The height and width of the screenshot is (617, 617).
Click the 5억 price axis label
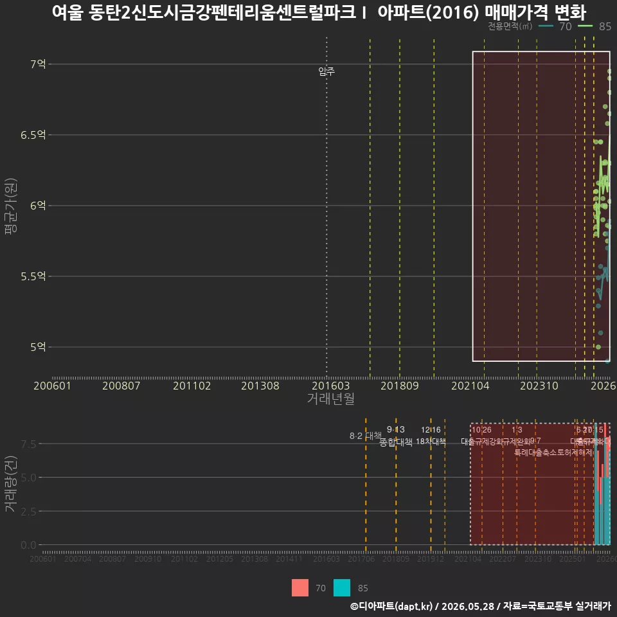click(x=38, y=346)
